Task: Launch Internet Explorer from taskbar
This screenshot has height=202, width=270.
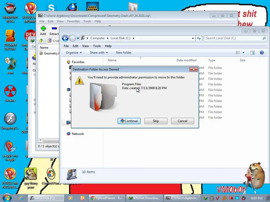Action: (21, 198)
